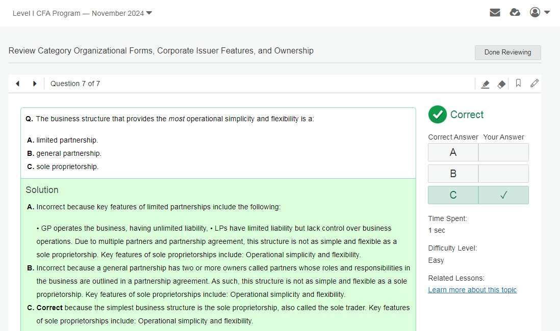This screenshot has height=331, width=560.
Task: Go to the next question arrow
Action: 35,84
